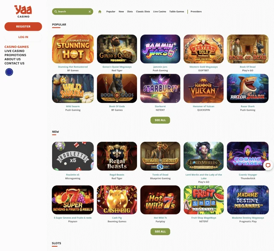
Task: Click the green home icon
Action: (x=100, y=12)
